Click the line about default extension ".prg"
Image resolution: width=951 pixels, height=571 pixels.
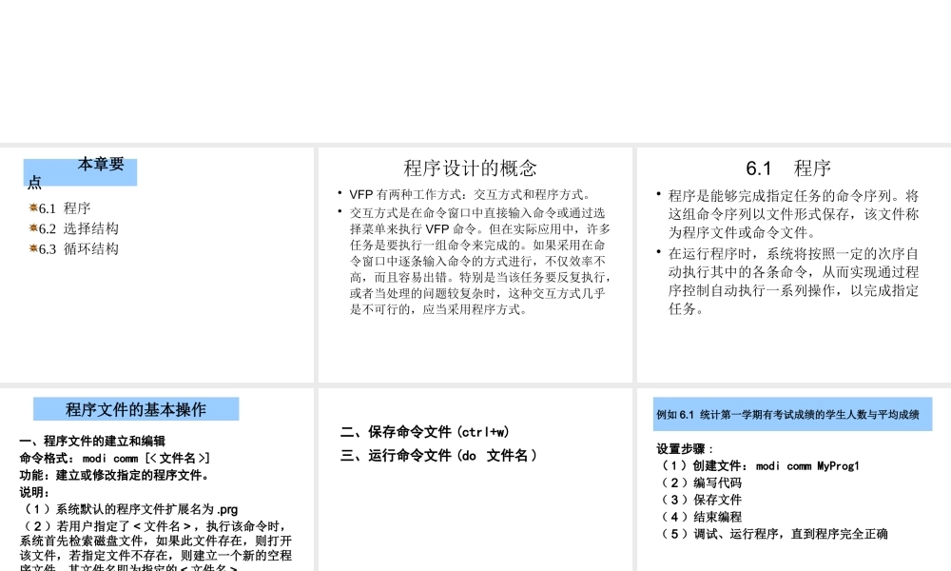pos(128,509)
